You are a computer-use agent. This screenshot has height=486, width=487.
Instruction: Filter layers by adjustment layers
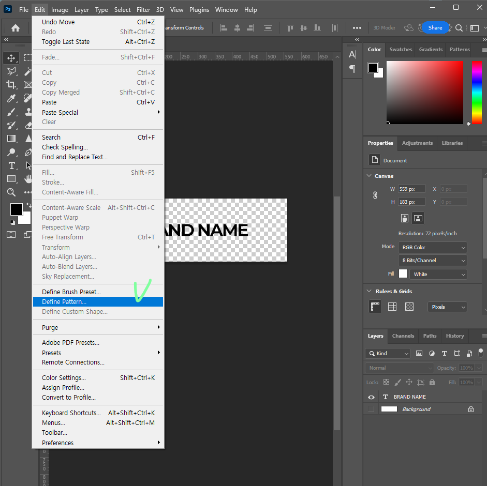(x=432, y=353)
